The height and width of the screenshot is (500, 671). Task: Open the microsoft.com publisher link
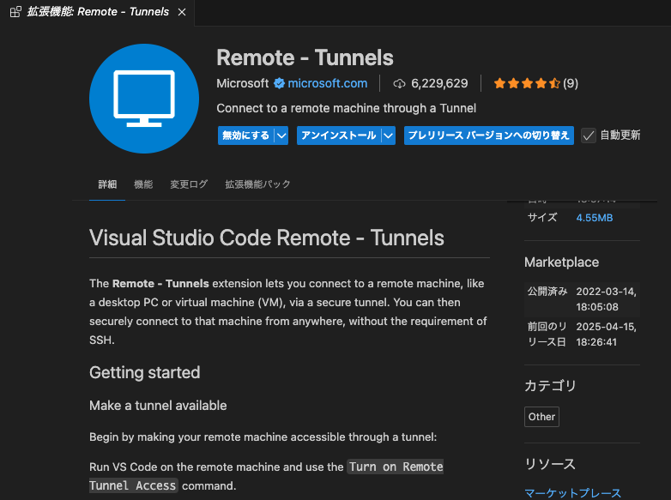(x=328, y=83)
